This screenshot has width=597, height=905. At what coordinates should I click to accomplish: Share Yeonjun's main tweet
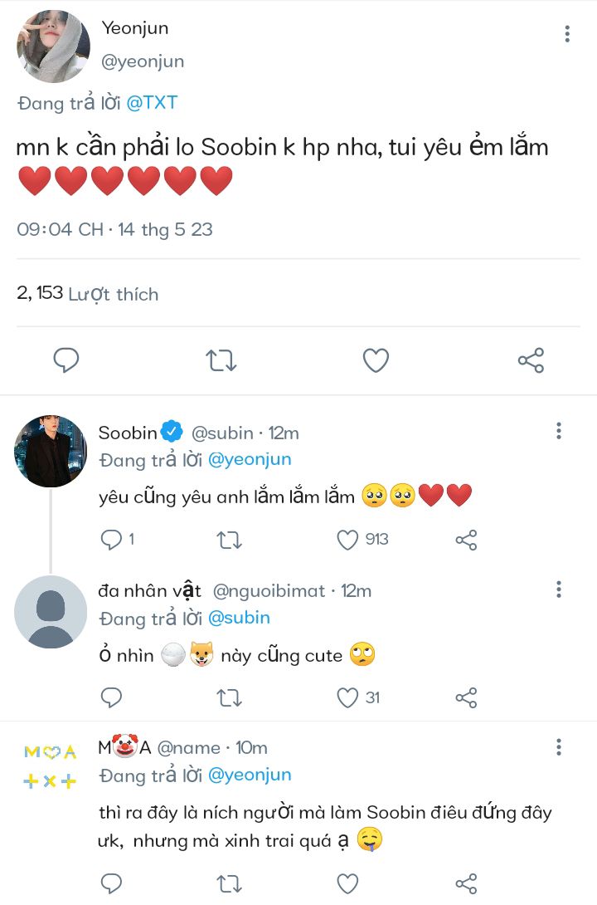coord(531,360)
